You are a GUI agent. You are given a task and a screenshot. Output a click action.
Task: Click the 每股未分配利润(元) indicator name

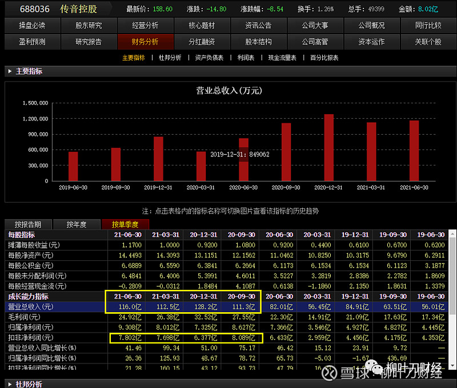(37, 276)
